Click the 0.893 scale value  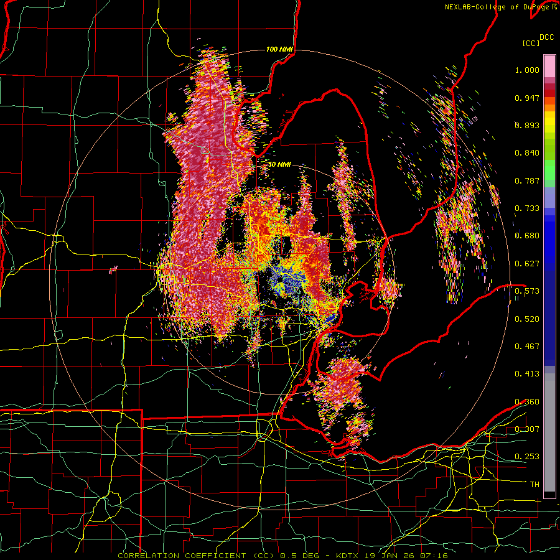point(527,125)
